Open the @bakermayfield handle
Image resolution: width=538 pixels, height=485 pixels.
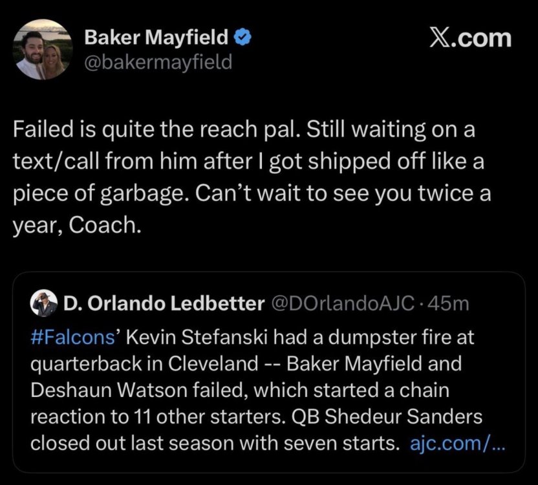(x=158, y=63)
